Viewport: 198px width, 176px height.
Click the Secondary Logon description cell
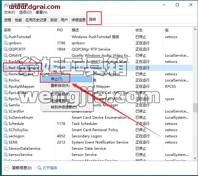click(x=87, y=136)
